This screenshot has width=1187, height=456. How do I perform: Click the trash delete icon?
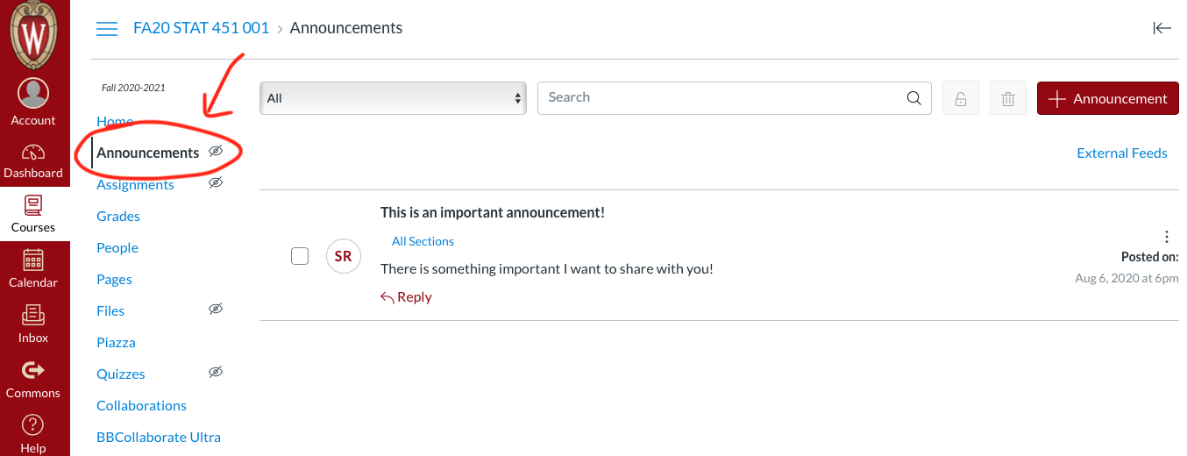[x=1008, y=98]
